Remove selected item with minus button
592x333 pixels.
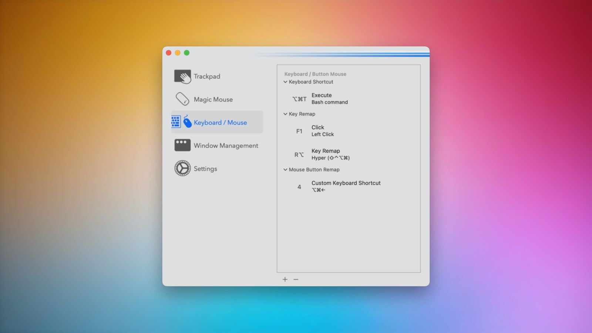tap(296, 279)
